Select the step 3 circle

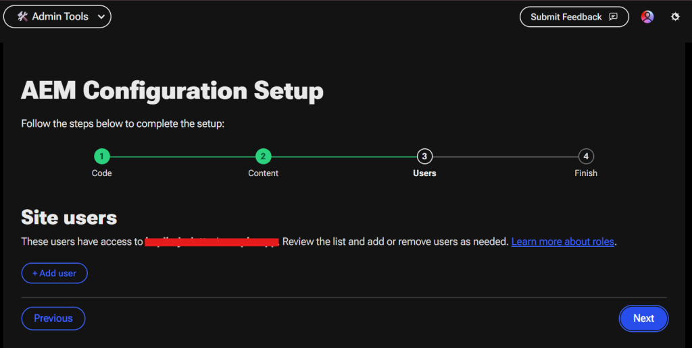[424, 156]
